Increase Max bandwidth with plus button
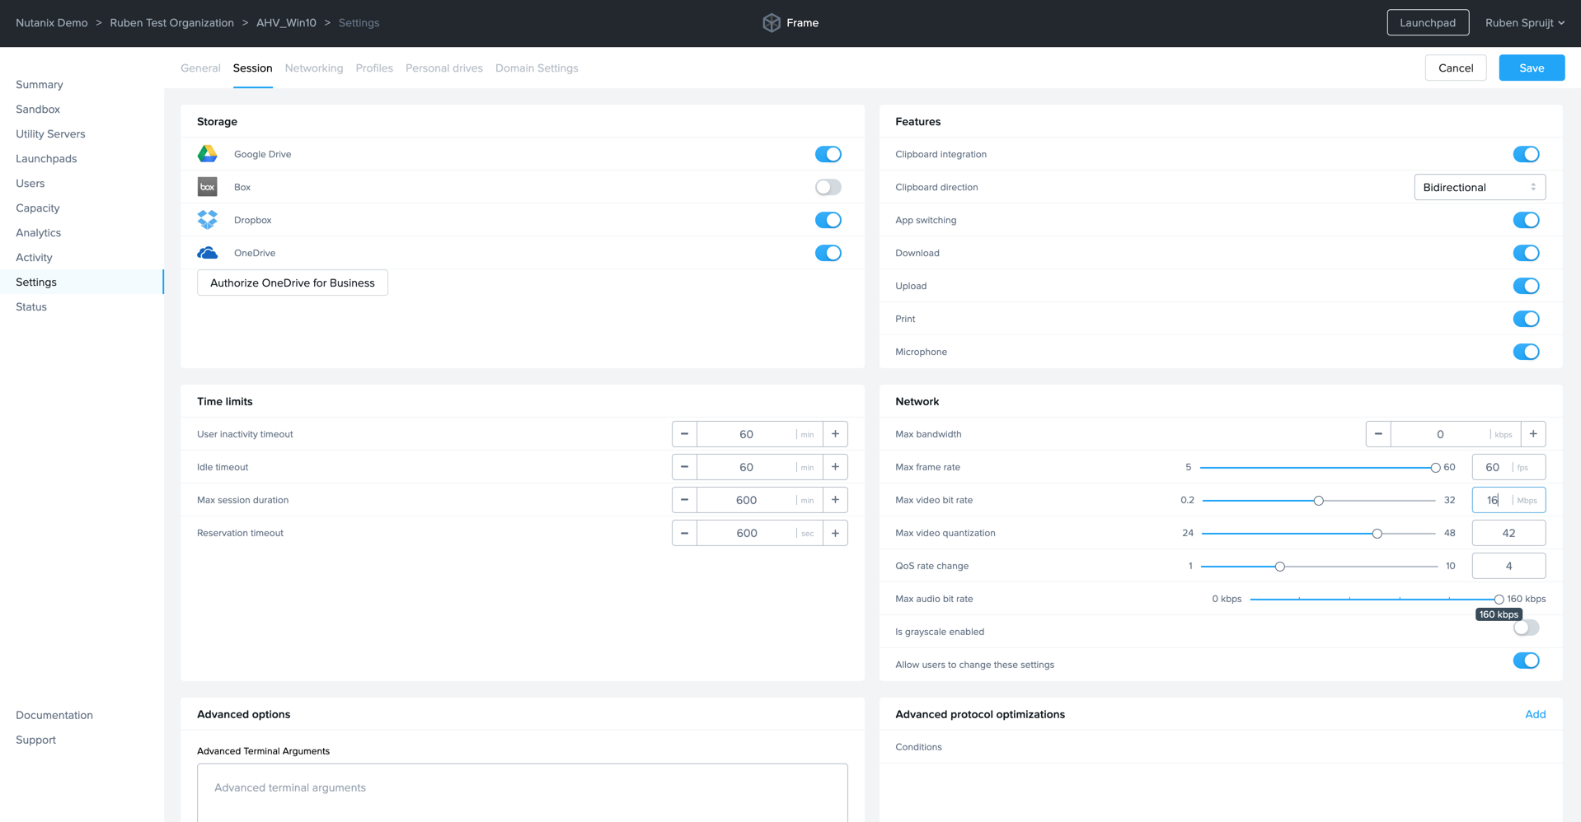This screenshot has height=822, width=1581. [x=1533, y=434]
